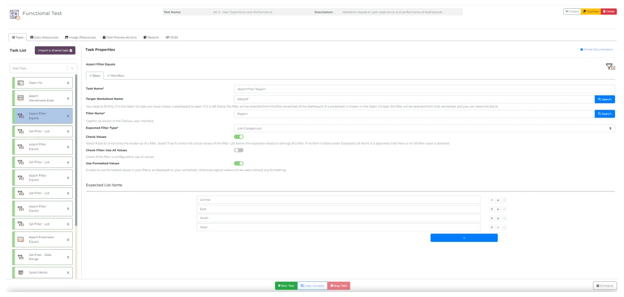Viewport: 624px width, 297px height.
Task: Click the Task List vertical scrollbar
Action: tap(77, 151)
